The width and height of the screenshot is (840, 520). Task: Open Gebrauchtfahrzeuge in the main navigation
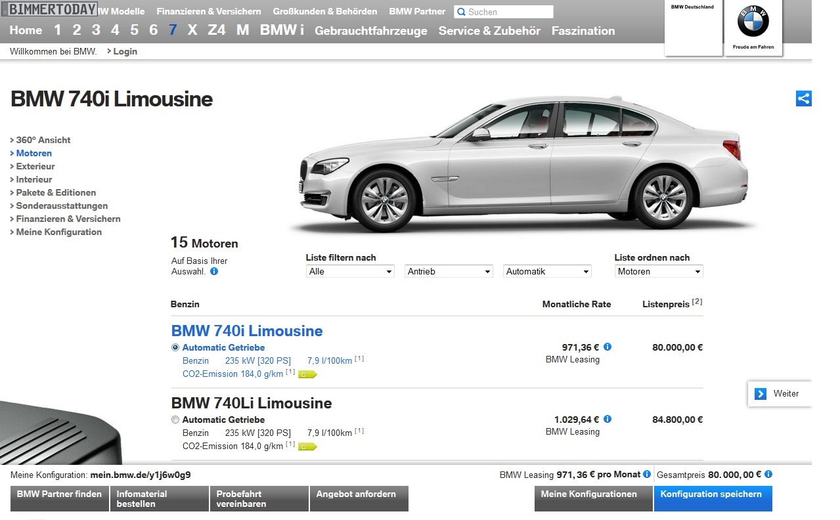[x=370, y=31]
